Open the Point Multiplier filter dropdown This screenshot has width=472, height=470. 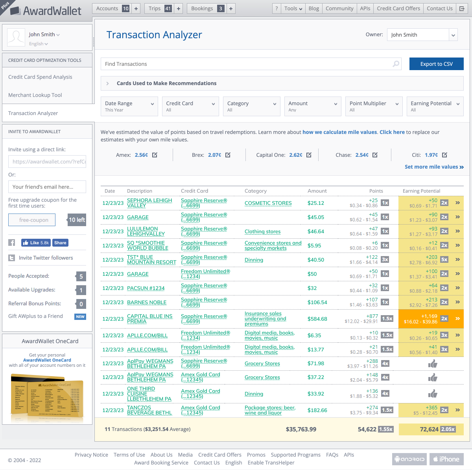point(374,106)
